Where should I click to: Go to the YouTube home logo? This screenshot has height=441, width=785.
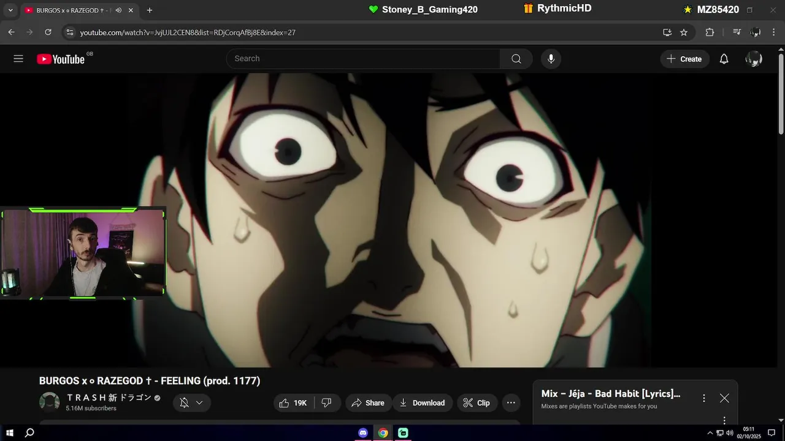(x=61, y=59)
